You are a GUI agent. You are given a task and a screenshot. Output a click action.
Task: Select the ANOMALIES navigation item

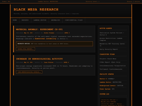click(x=55, y=20)
